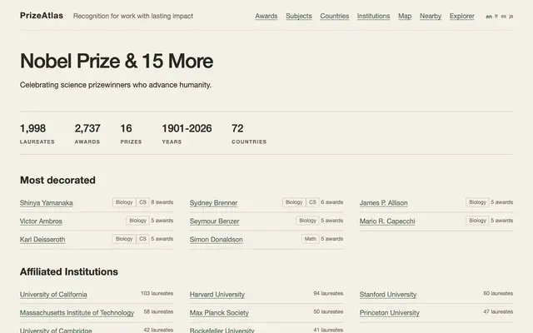Open Seymour Benzer's profile
Screen dimensions: 533x333
(215, 221)
